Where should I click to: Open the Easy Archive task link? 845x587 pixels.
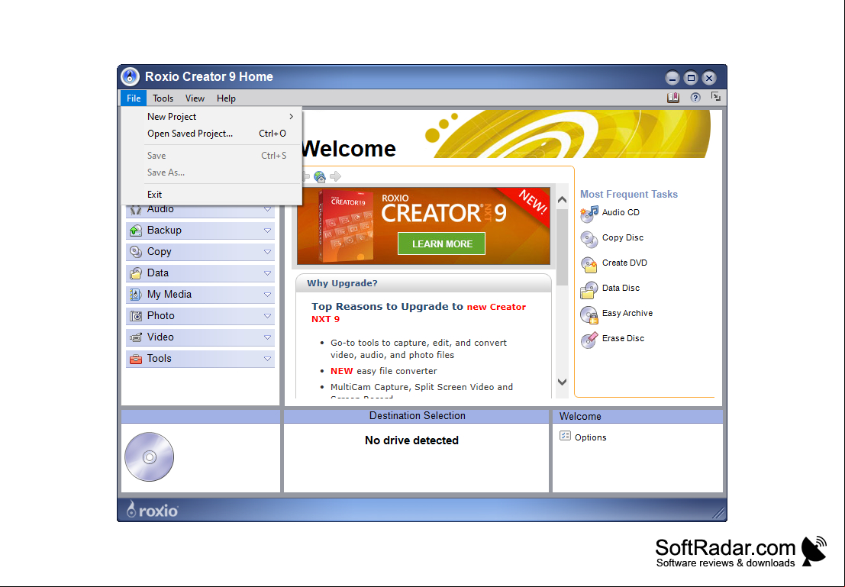(627, 313)
